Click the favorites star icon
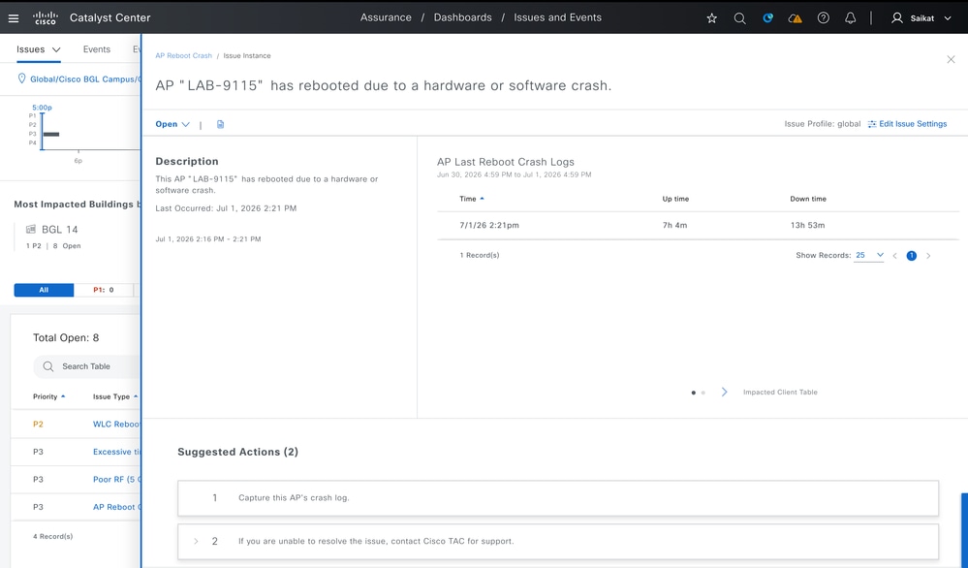 712,17
